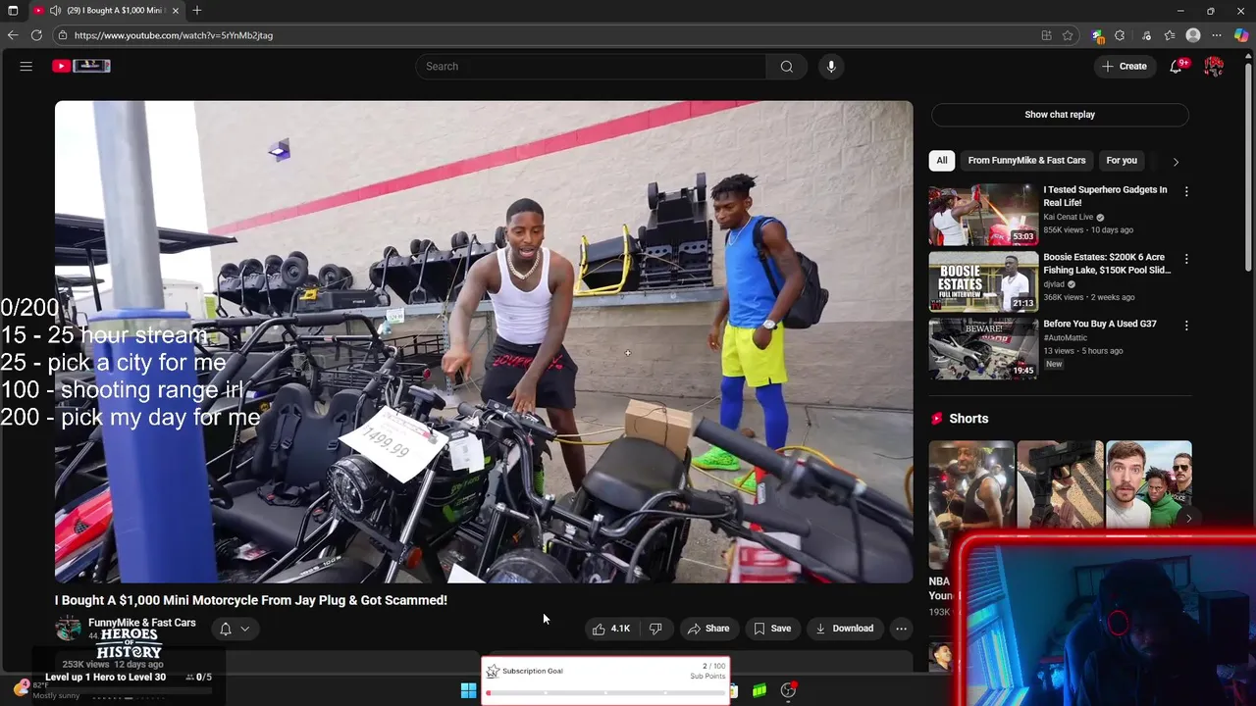Open options for 'I Tested Superhero Gadgets' video
Viewport: 1256px width, 706px height.
coord(1186,191)
